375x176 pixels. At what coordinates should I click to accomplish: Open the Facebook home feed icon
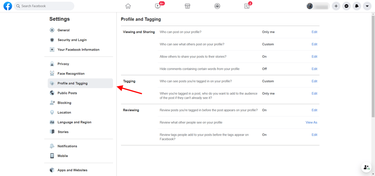click(x=128, y=6)
